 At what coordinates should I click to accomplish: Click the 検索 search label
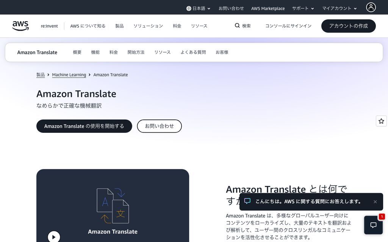[x=246, y=26]
